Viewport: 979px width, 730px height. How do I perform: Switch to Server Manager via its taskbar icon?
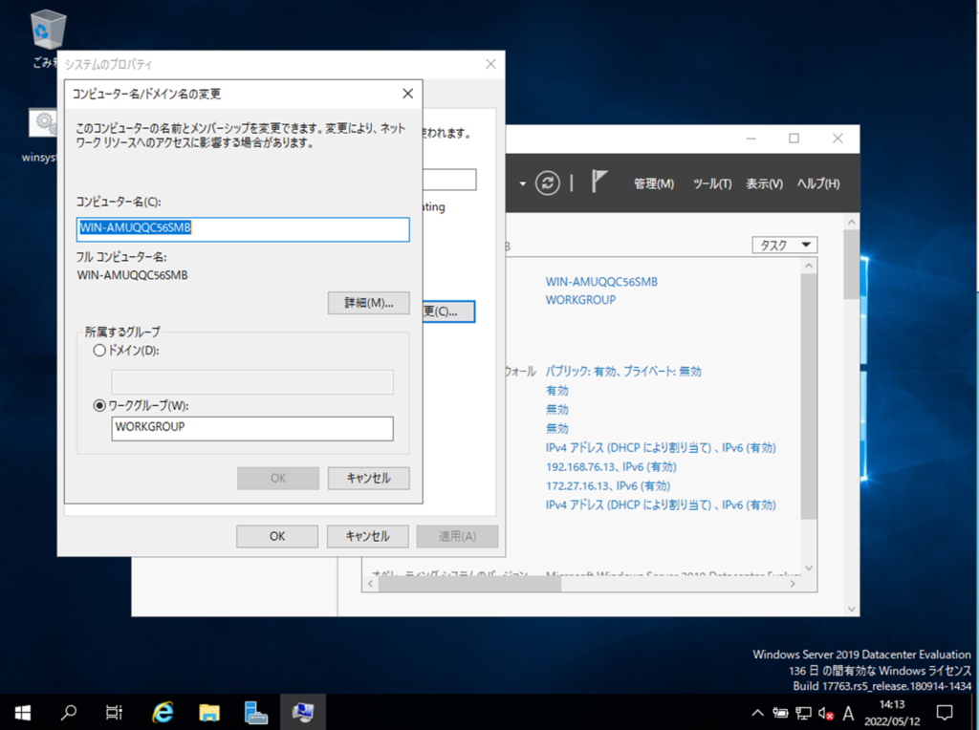click(256, 712)
